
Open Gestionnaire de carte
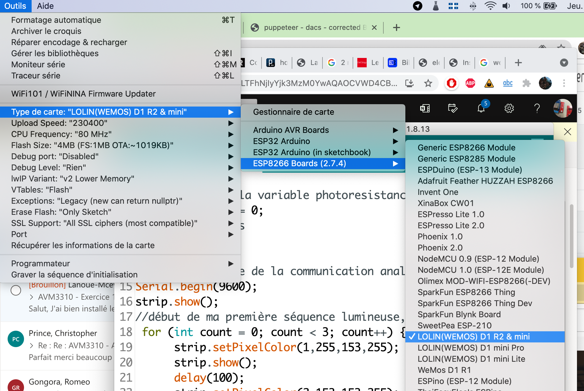293,112
